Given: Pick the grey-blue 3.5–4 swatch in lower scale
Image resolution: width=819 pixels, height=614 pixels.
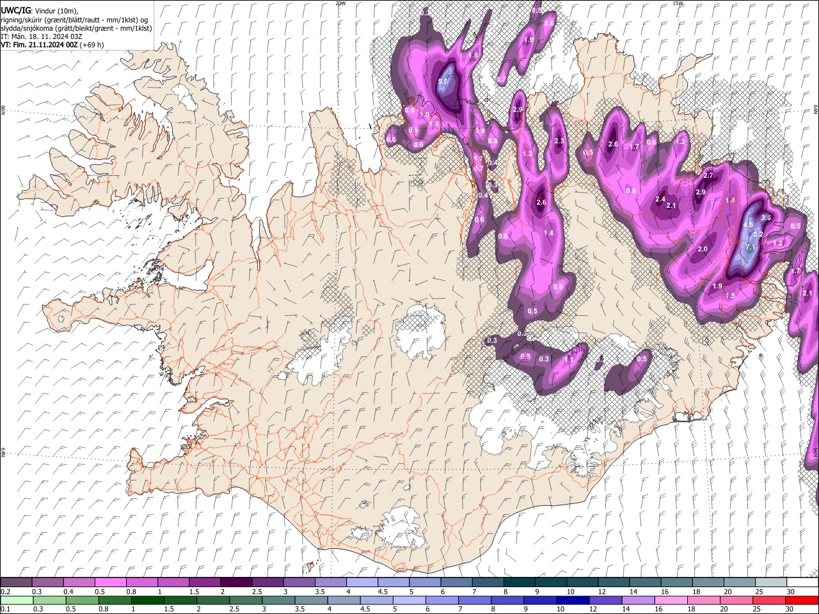Looking at the screenshot, I should [x=311, y=600].
